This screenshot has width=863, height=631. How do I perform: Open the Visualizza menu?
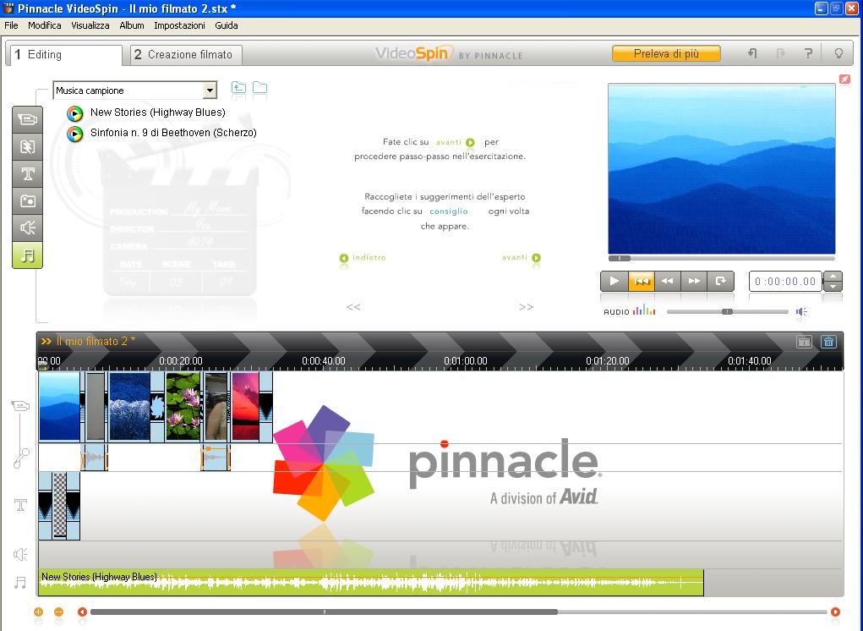(90, 25)
